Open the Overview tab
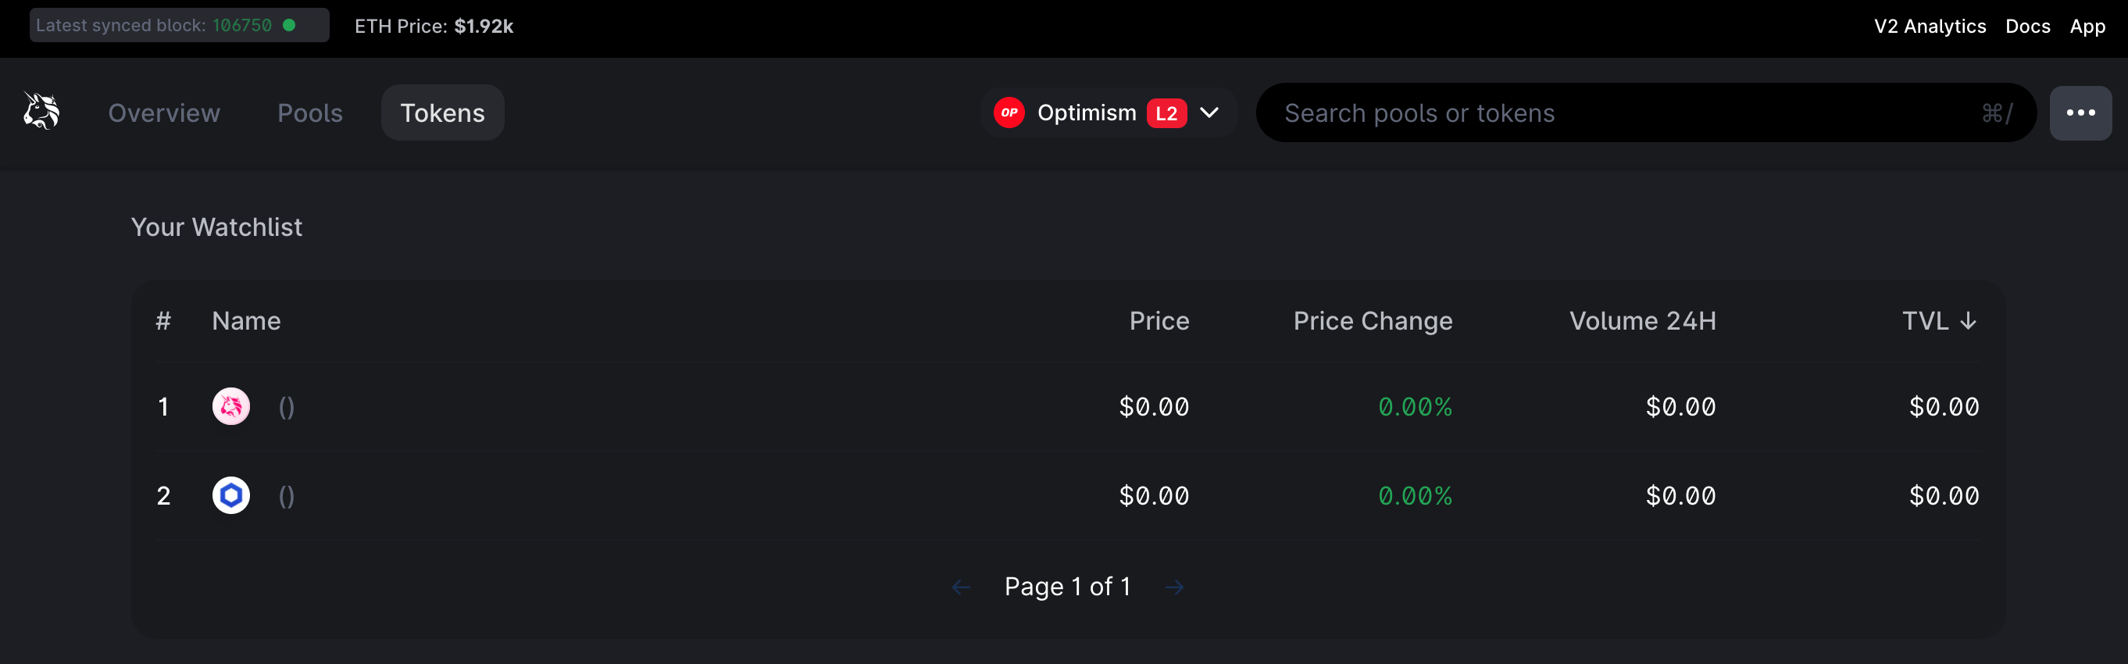Screen dimensions: 2128x664 pyautogui.click(x=164, y=113)
